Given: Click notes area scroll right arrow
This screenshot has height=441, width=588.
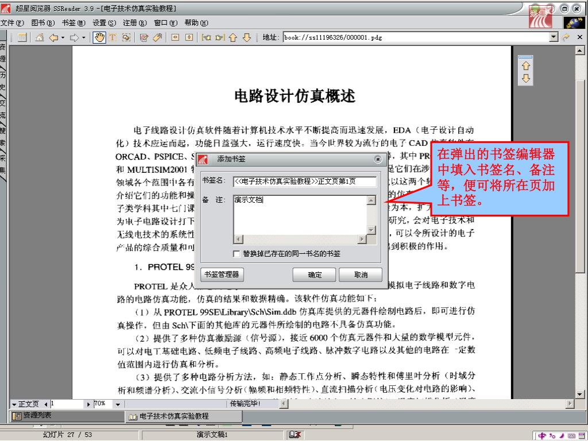Looking at the screenshot, I should click(362, 239).
